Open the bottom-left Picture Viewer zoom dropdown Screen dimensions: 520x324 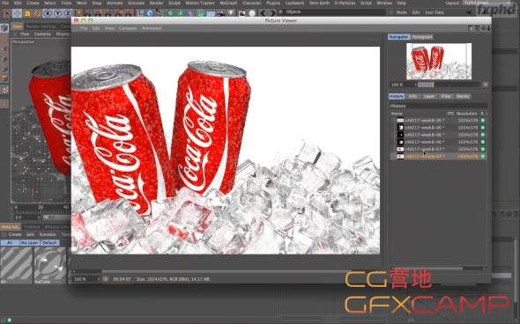(x=86, y=279)
